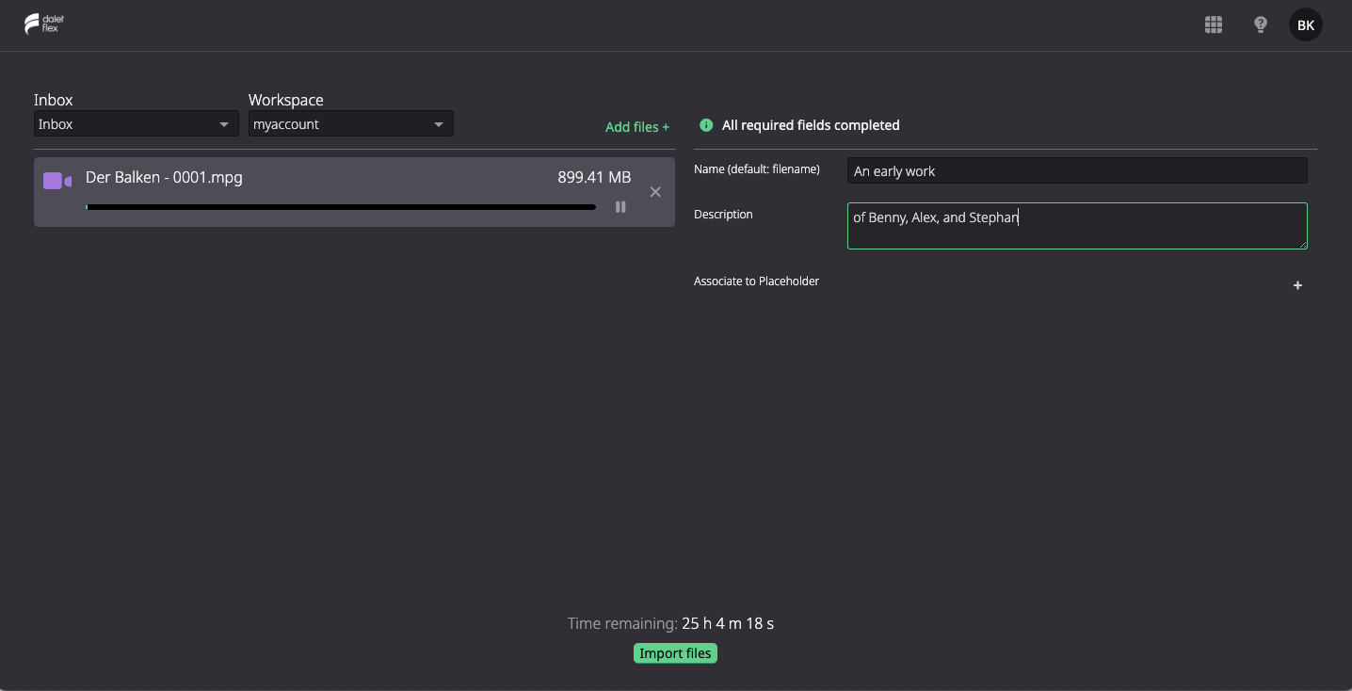Switch to the Inbox section
The height and width of the screenshot is (691, 1352).
click(53, 99)
